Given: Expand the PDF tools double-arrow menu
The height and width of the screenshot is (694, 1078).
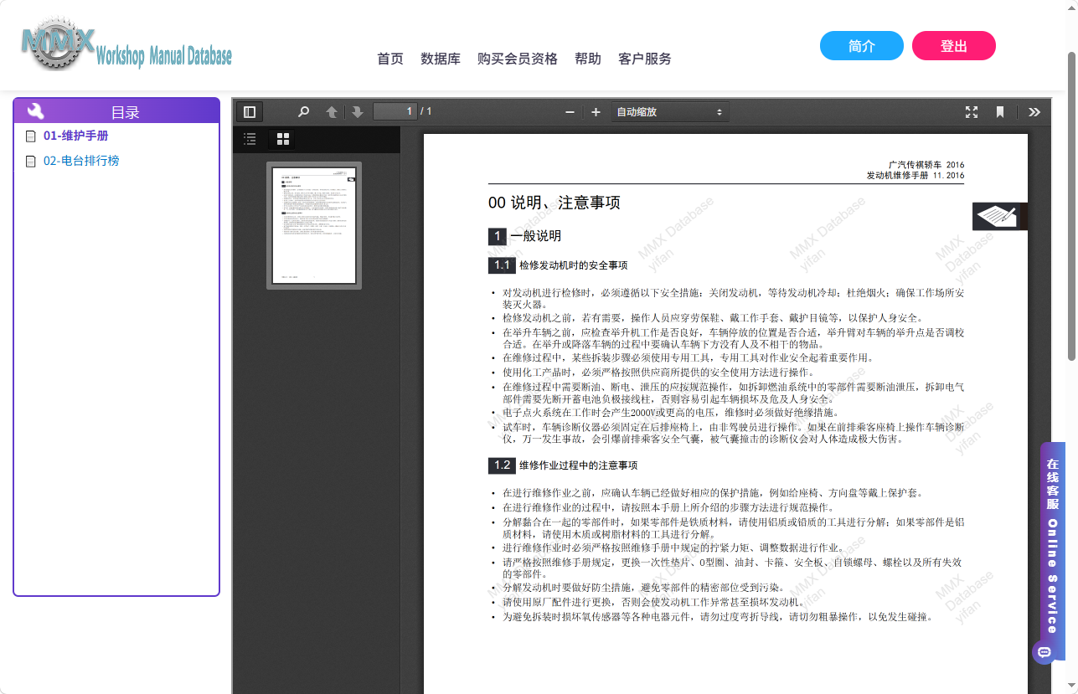Looking at the screenshot, I should pyautogui.click(x=1034, y=112).
